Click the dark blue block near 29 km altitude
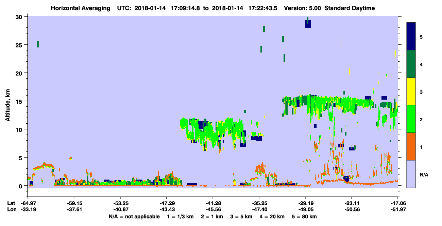 click(x=308, y=24)
